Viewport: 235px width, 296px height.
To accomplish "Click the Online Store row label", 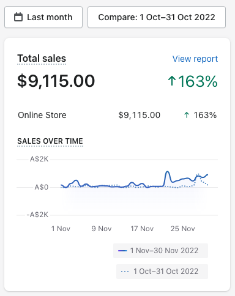I will pos(42,115).
